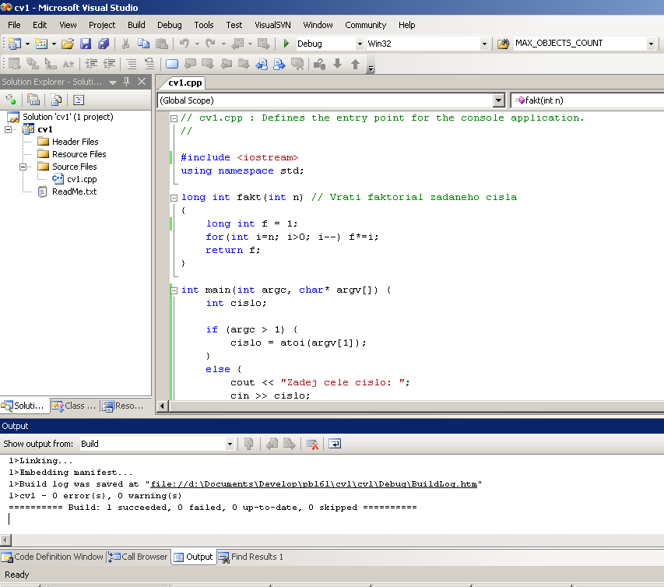Close the Solution Explorer panel

tap(142, 82)
